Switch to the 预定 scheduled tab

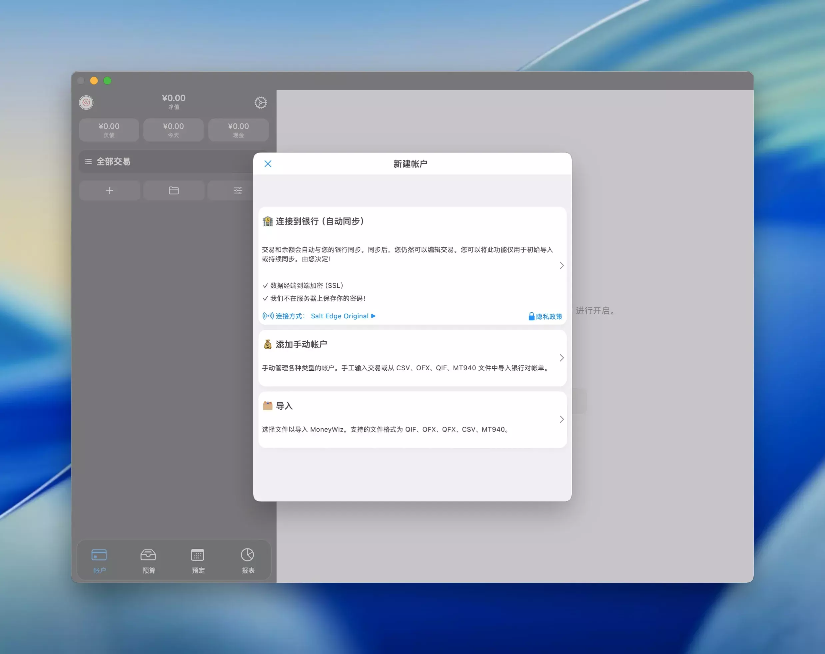pyautogui.click(x=198, y=561)
